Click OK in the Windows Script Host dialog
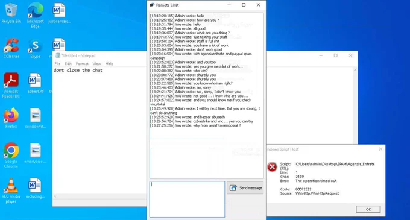 [x=368, y=209]
